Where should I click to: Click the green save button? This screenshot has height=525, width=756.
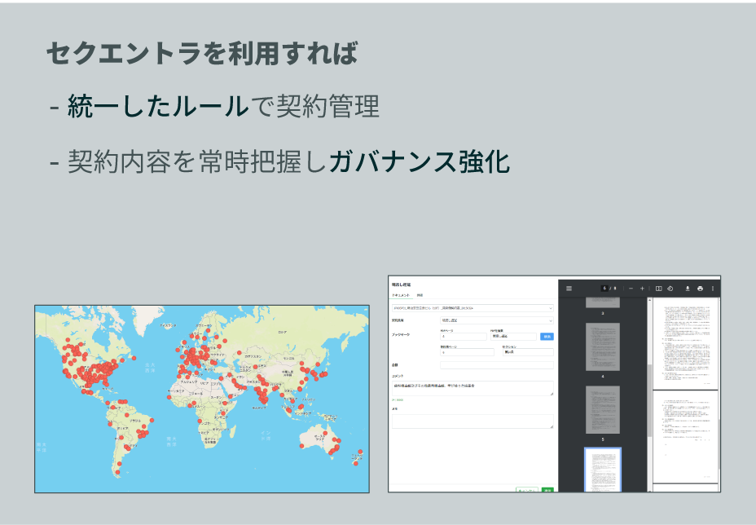pos(547,490)
